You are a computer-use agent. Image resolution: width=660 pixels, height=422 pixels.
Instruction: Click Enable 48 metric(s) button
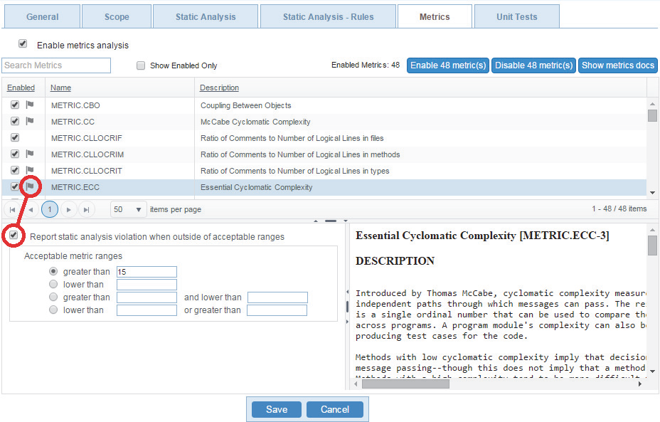(x=448, y=65)
